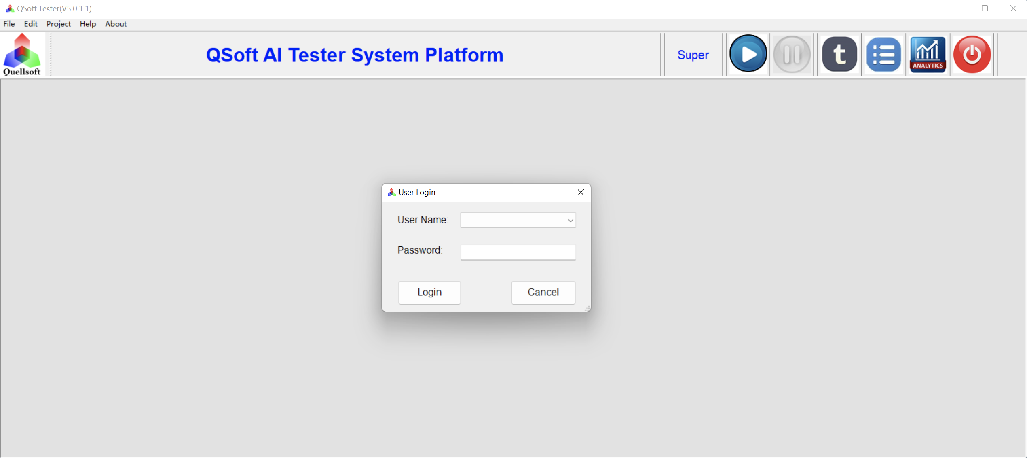Image resolution: width=1027 pixels, height=458 pixels.
Task: Pause the running test
Action: pos(792,54)
